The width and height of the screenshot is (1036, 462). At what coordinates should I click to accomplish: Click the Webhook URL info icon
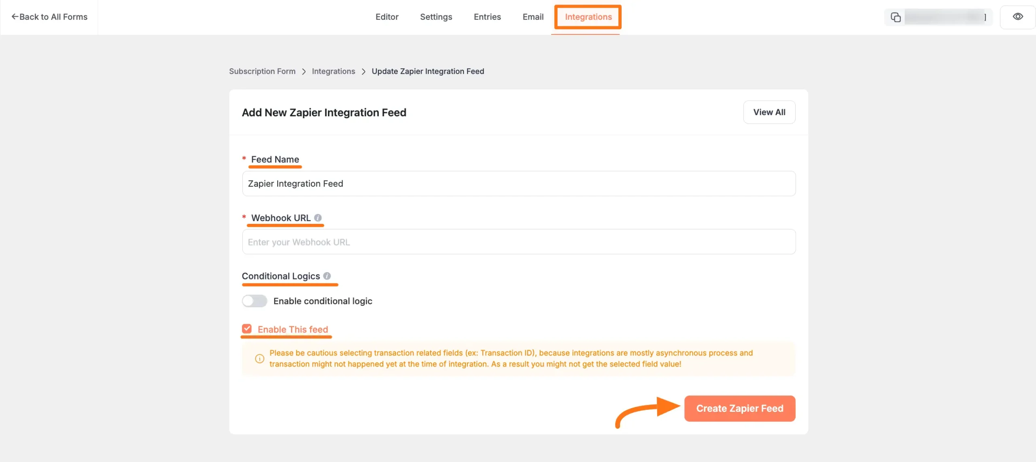pyautogui.click(x=318, y=218)
